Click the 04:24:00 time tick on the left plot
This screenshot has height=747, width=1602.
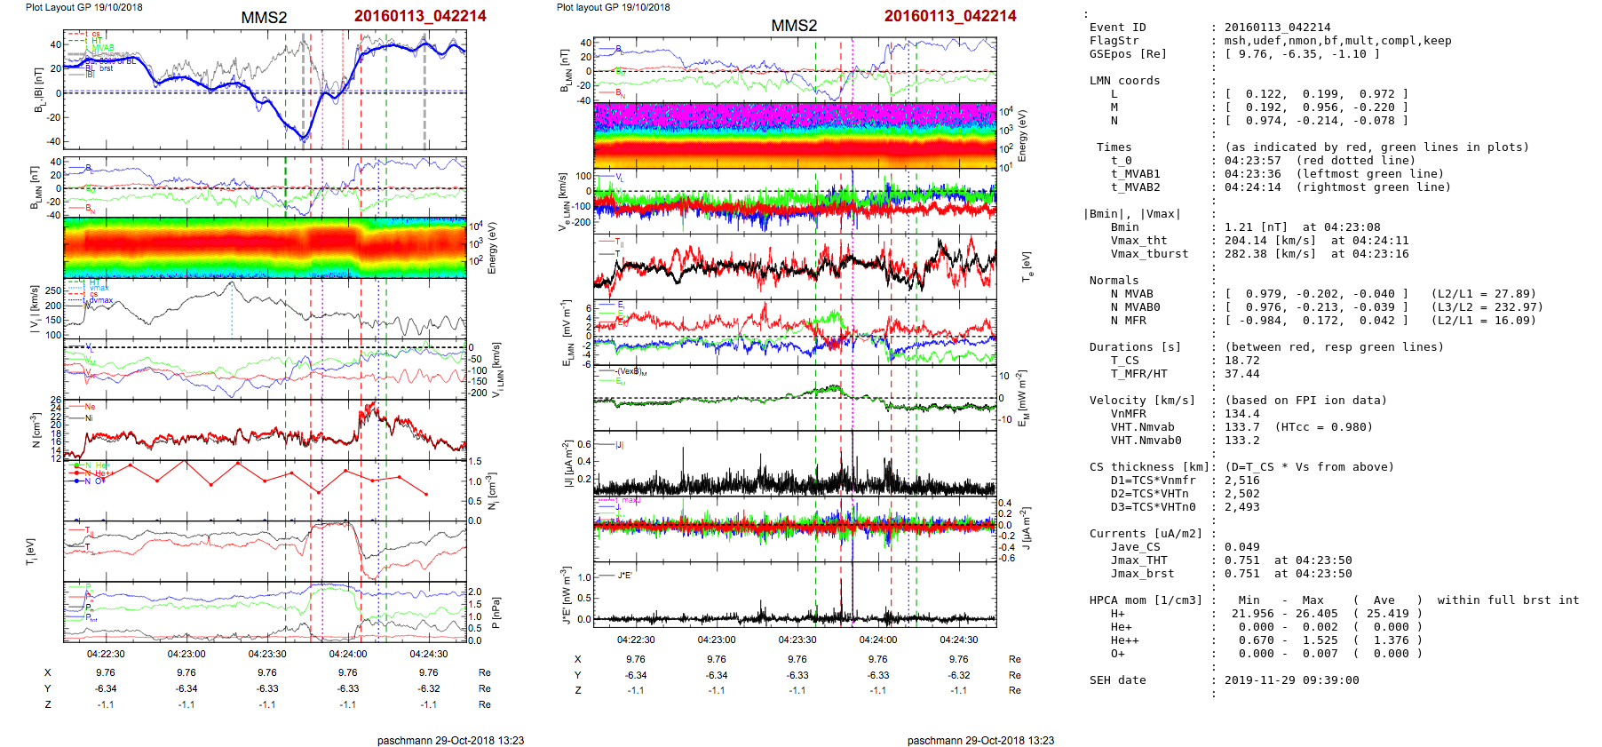(348, 654)
